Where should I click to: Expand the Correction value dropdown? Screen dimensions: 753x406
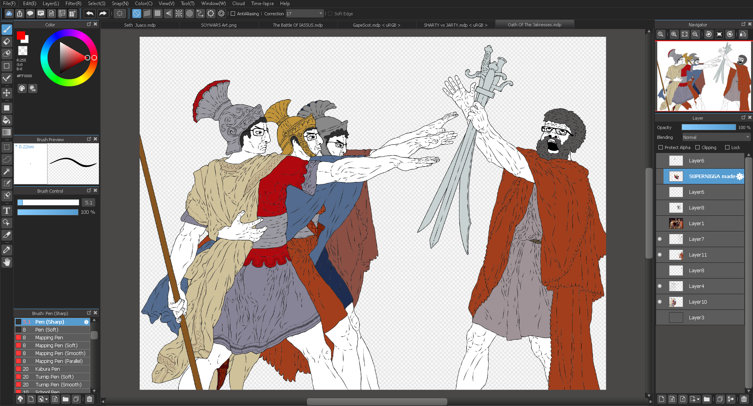321,14
